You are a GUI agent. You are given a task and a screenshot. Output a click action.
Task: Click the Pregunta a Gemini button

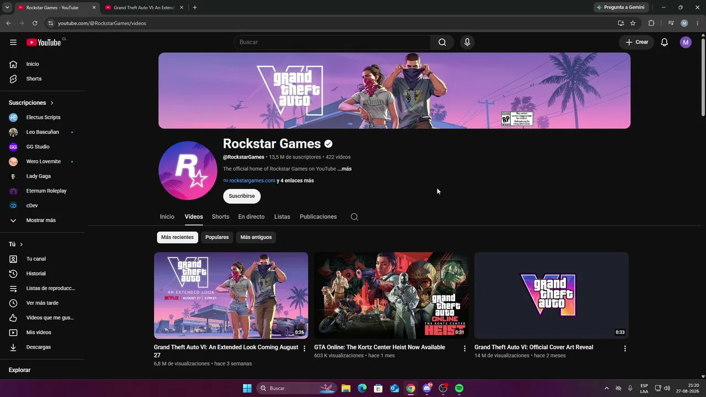pos(621,8)
